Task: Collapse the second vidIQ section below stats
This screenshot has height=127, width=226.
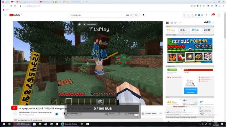Action: point(213,35)
